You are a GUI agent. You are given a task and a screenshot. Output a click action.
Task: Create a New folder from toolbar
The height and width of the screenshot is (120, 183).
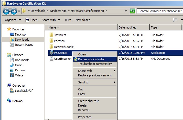[83, 20]
